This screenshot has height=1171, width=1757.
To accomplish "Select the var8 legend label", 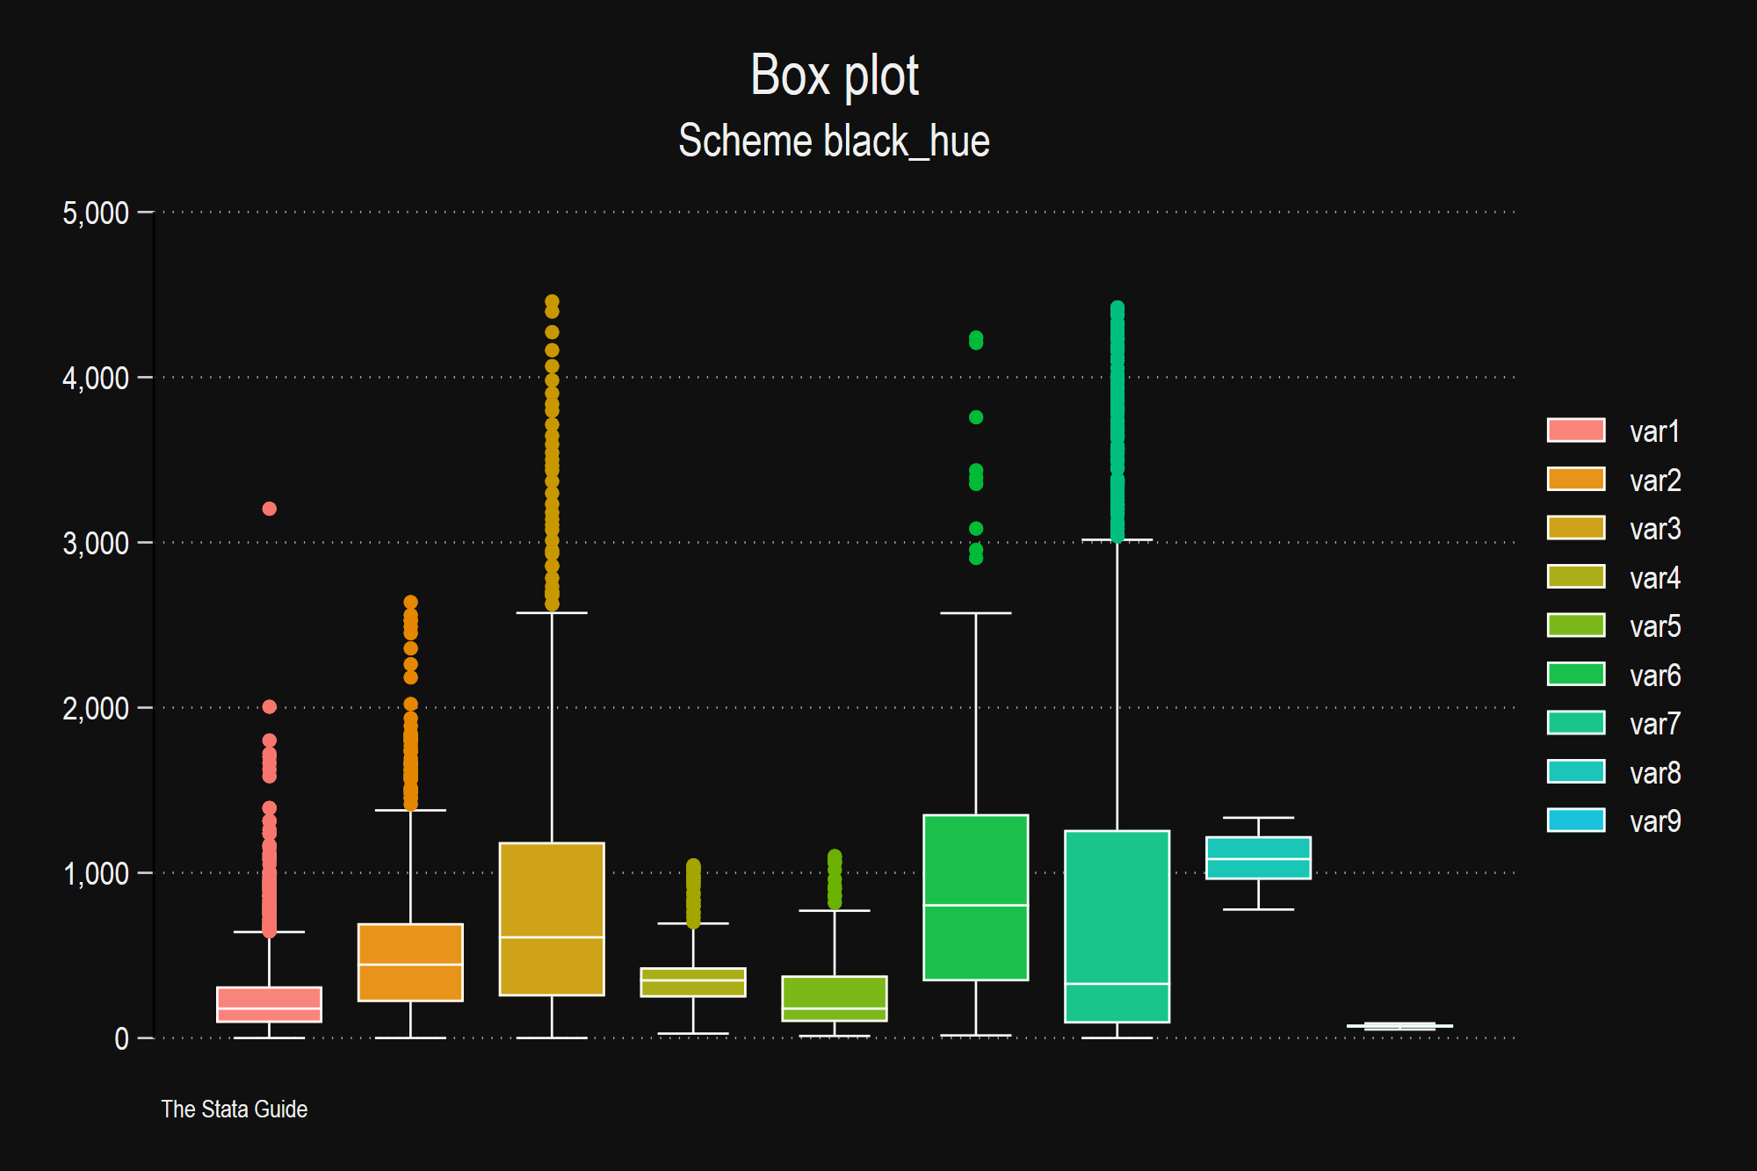I will [x=1654, y=773].
